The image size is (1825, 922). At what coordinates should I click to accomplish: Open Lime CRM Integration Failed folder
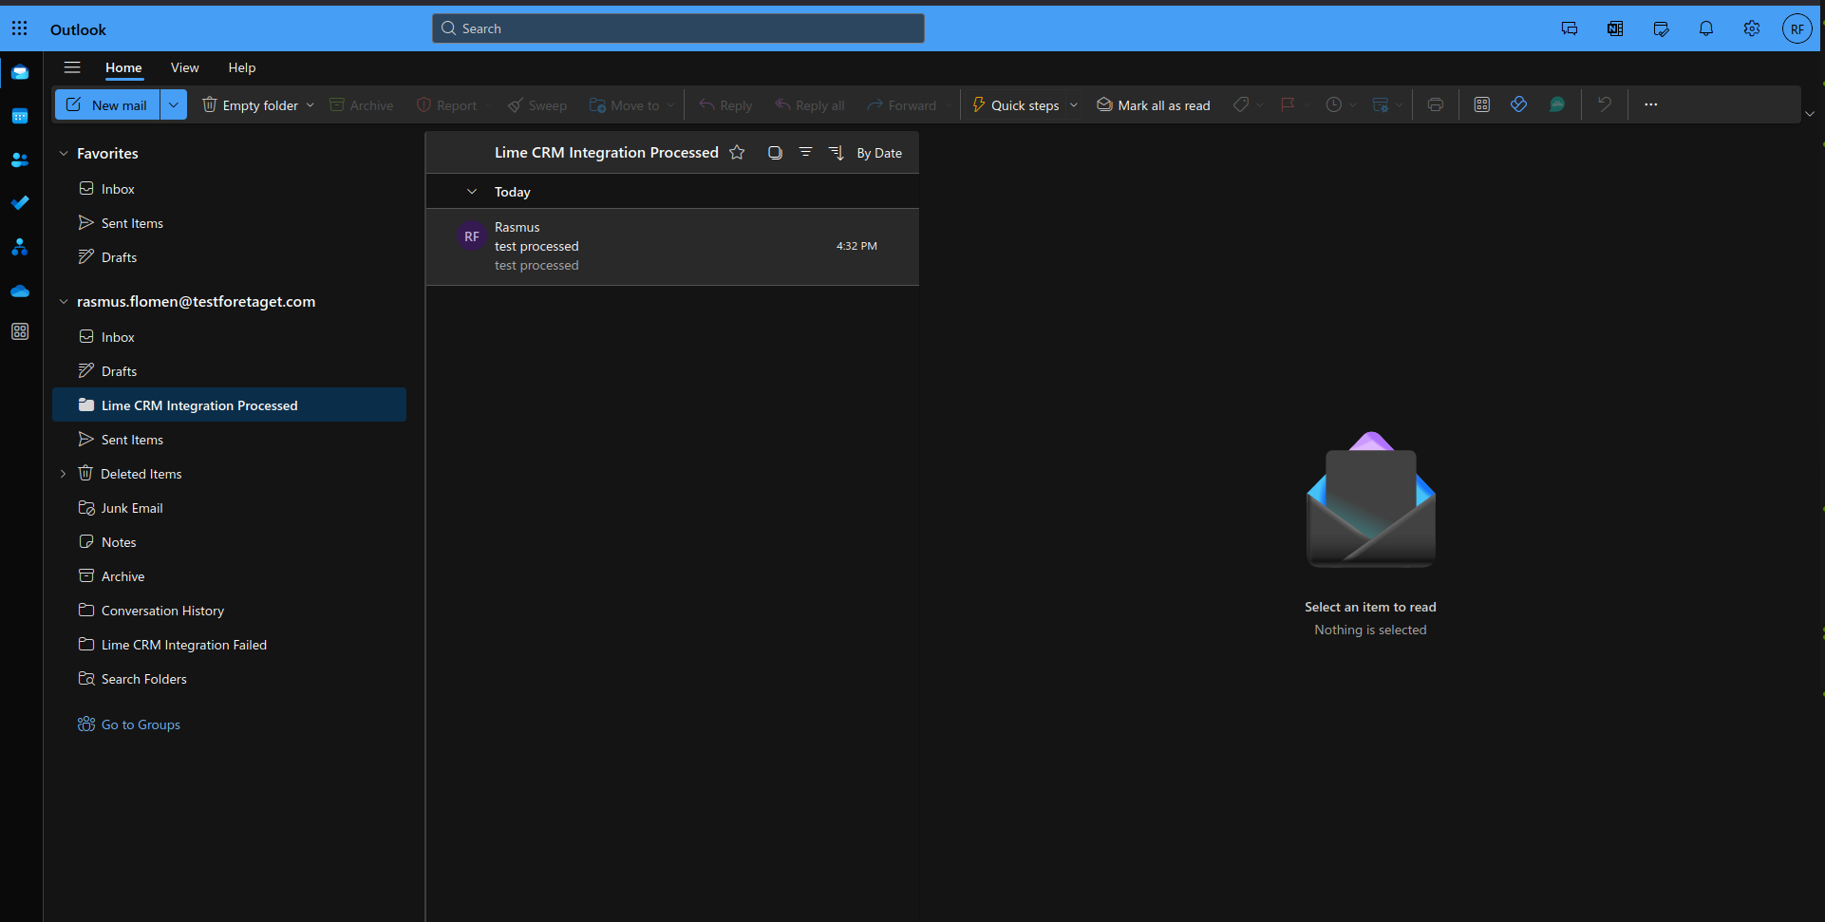(230, 645)
